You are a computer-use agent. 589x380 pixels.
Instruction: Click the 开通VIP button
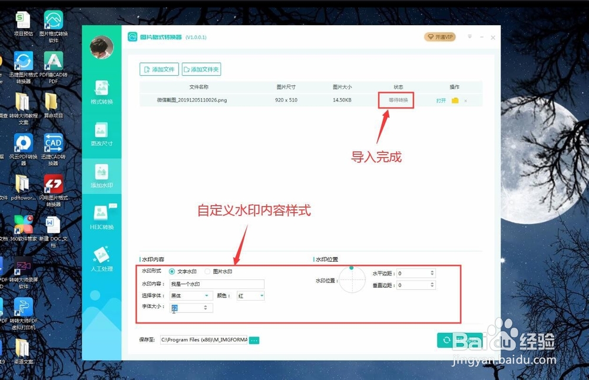pyautogui.click(x=440, y=36)
